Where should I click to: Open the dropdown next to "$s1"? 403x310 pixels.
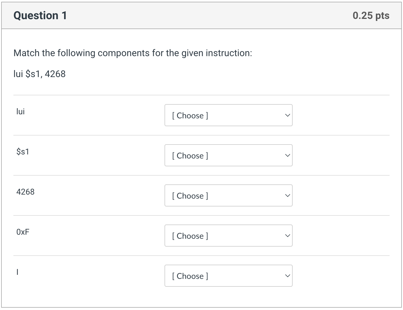[x=228, y=155]
